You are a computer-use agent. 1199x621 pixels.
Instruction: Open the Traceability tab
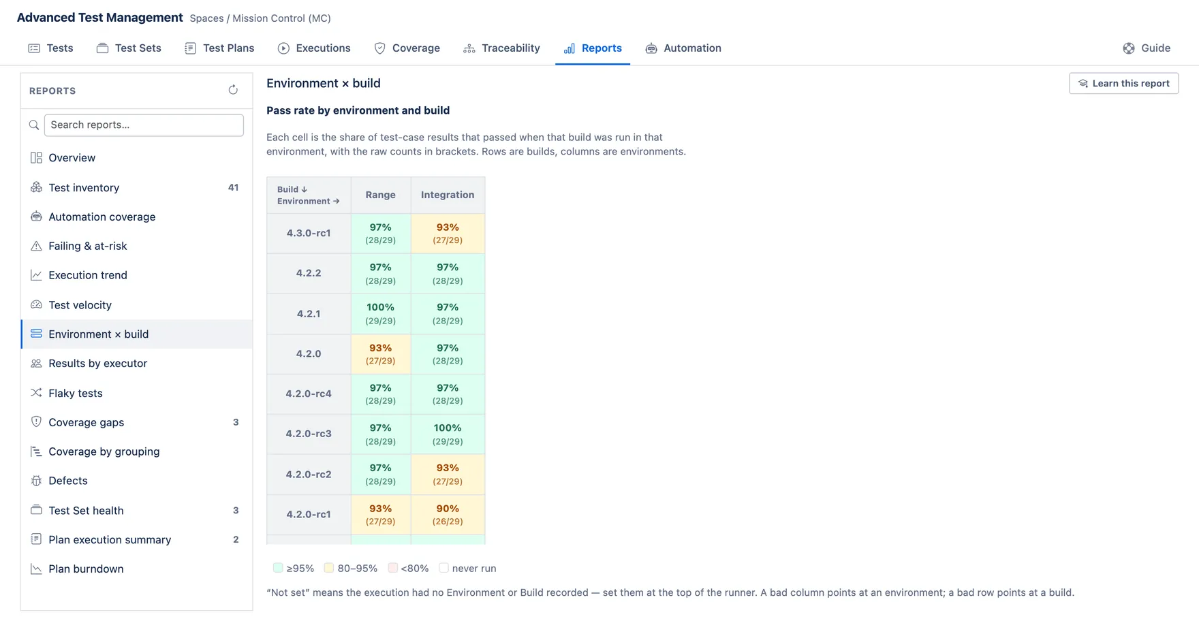pyautogui.click(x=501, y=48)
